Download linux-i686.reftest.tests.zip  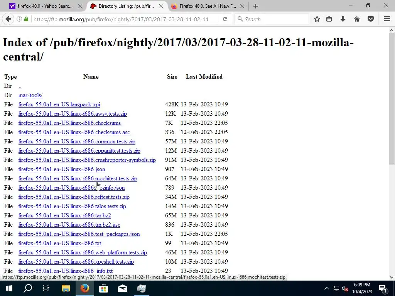click(x=74, y=197)
